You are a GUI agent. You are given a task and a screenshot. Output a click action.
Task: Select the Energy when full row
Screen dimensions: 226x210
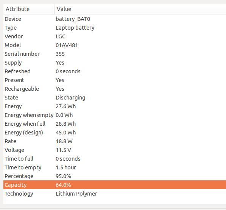coord(115,124)
